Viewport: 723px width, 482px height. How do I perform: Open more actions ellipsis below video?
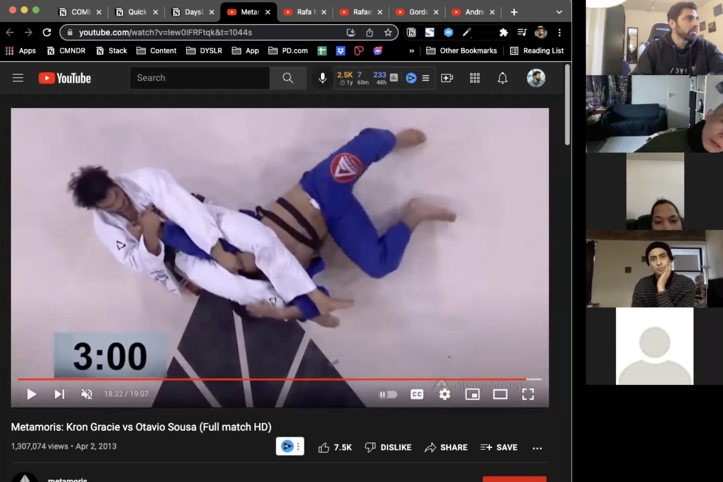tap(537, 448)
